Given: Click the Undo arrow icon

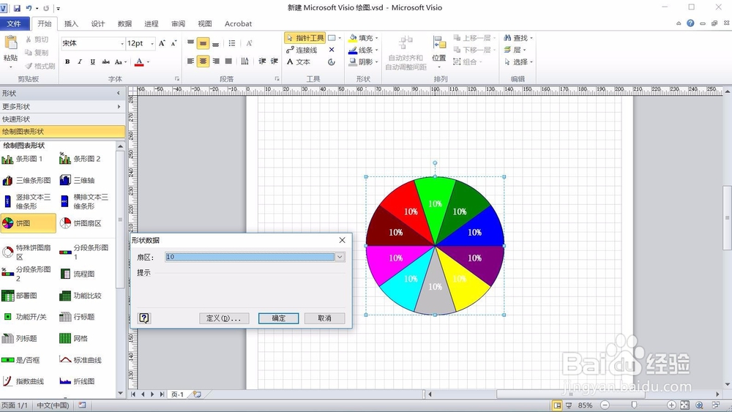Looking at the screenshot, I should [29, 8].
